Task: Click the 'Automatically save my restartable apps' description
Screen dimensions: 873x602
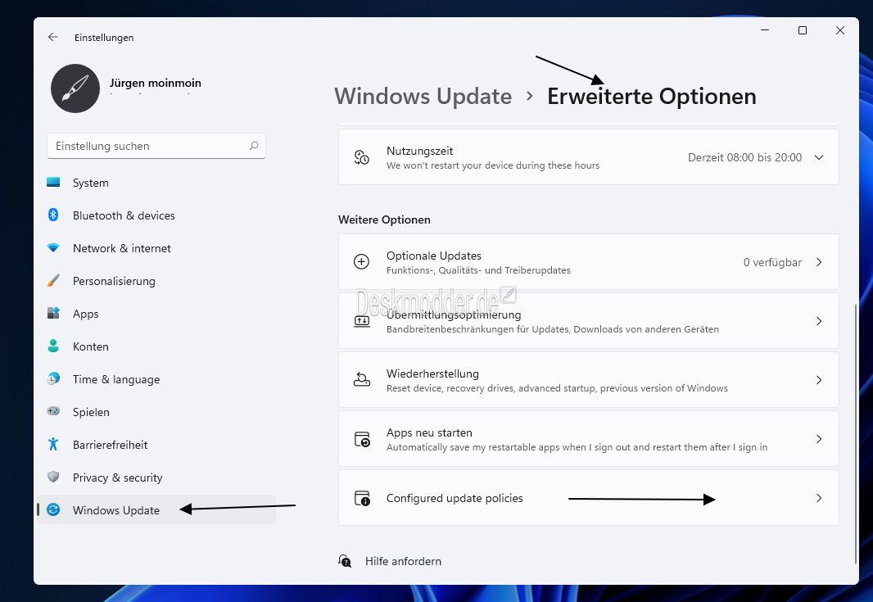Action: tap(577, 447)
